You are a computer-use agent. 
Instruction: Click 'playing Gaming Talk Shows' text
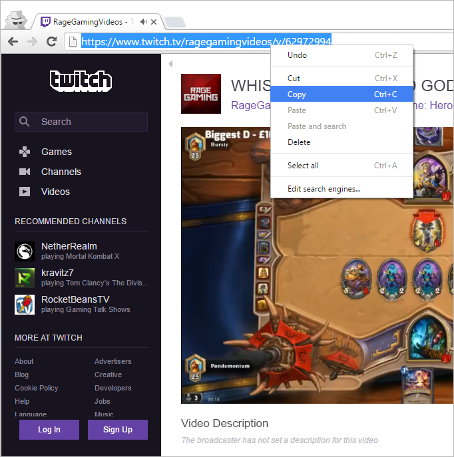[x=85, y=309]
